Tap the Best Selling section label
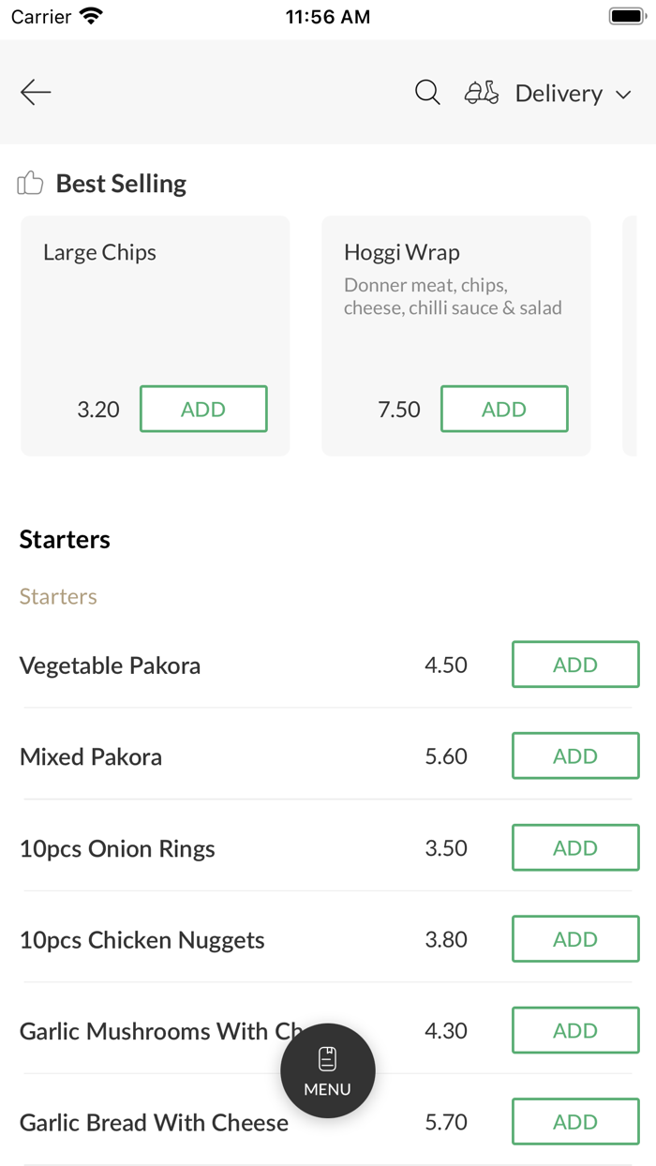The image size is (656, 1166). click(x=120, y=183)
